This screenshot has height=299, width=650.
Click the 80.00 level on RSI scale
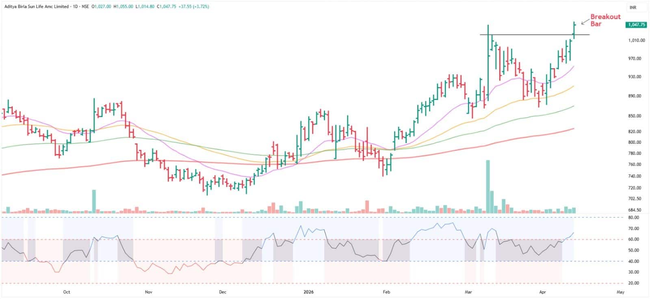(633, 217)
